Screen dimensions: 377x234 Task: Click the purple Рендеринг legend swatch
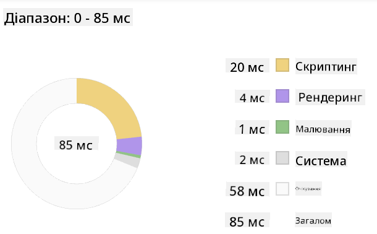[x=282, y=96]
